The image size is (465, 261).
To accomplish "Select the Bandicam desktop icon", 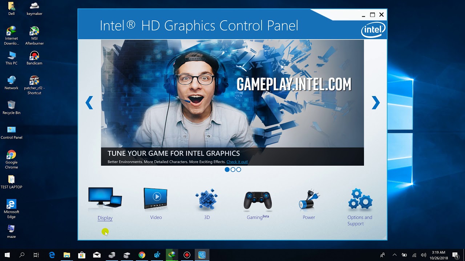I will tap(35, 58).
